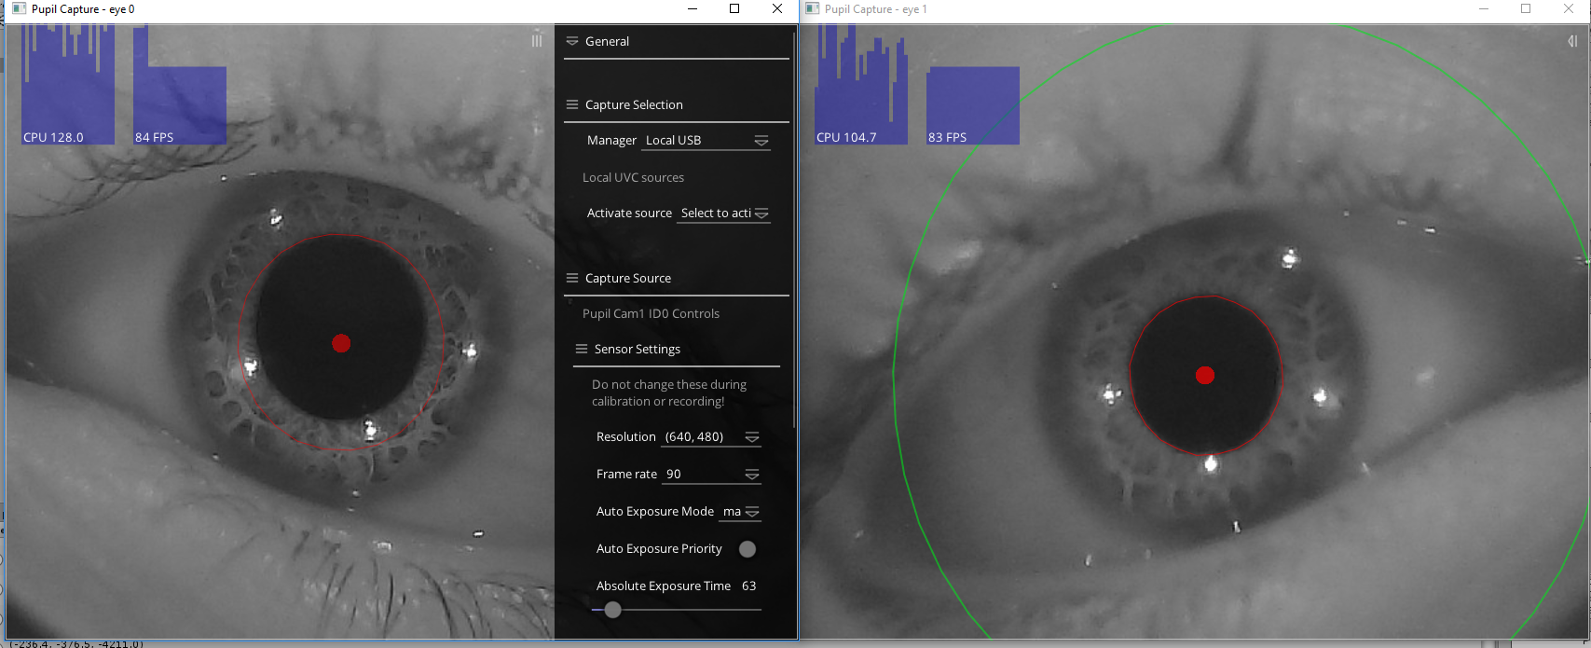Minimize the eye 1 window

[1484, 9]
